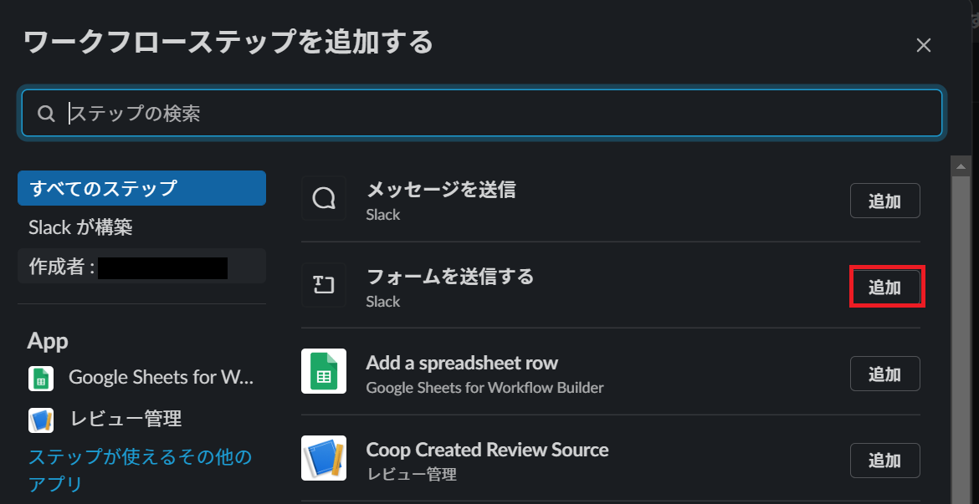The image size is (979, 504).
Task: Click the search magnifier icon
Action: point(46,114)
